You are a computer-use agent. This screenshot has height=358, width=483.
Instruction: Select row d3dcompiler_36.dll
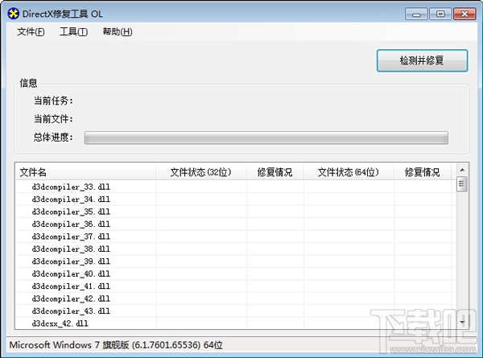click(236, 224)
